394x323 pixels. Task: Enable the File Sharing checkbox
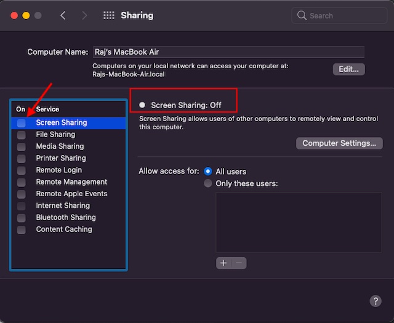[x=22, y=135]
